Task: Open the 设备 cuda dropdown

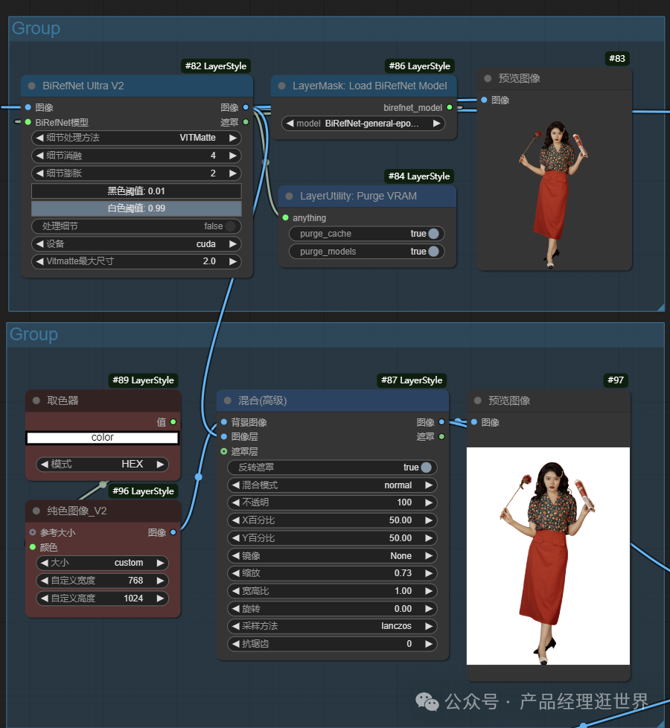Action: 136,243
